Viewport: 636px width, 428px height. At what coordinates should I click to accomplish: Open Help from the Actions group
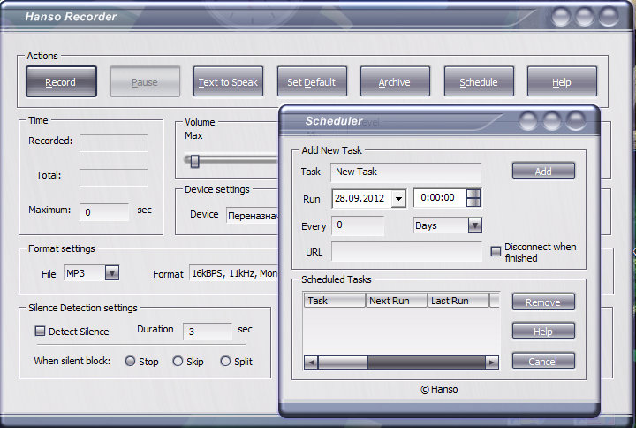point(562,81)
